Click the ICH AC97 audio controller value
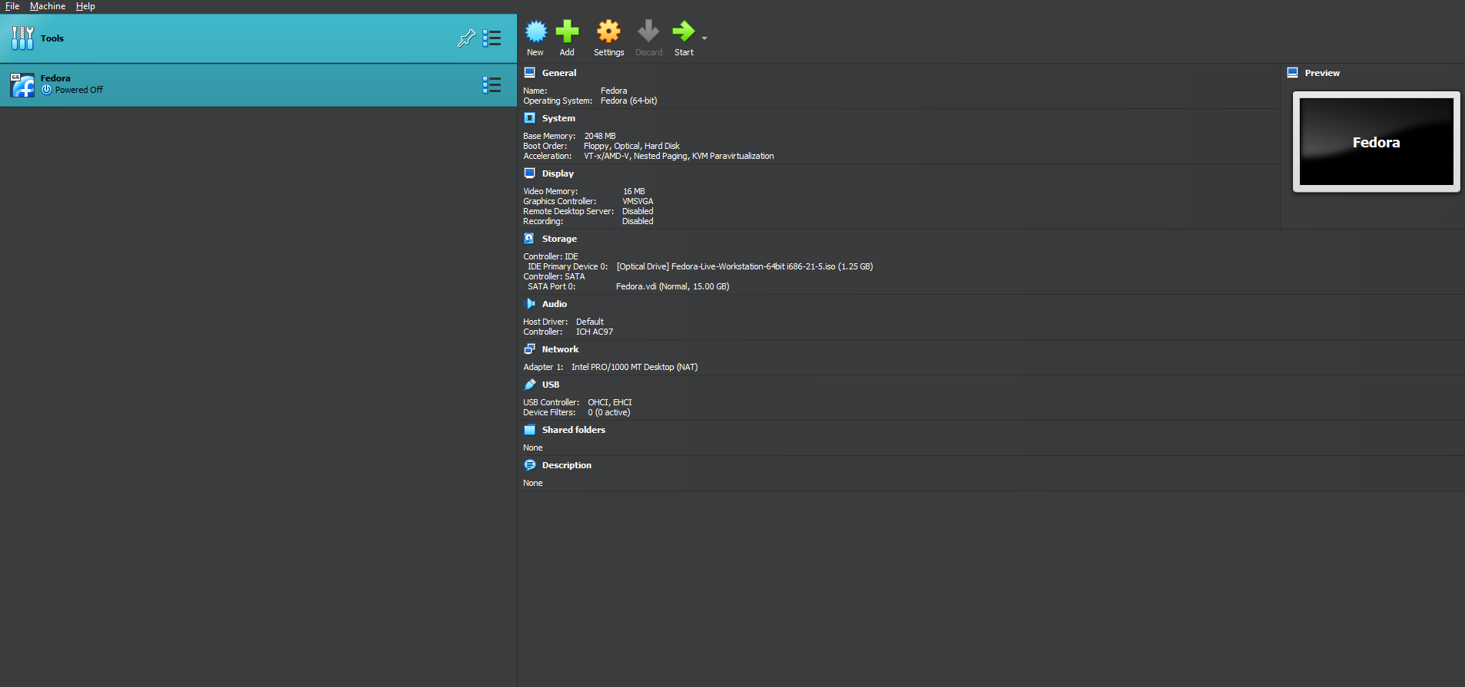This screenshot has width=1465, height=687. [595, 332]
